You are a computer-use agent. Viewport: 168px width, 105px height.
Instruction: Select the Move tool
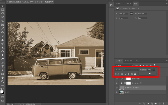click(x=3, y=6)
